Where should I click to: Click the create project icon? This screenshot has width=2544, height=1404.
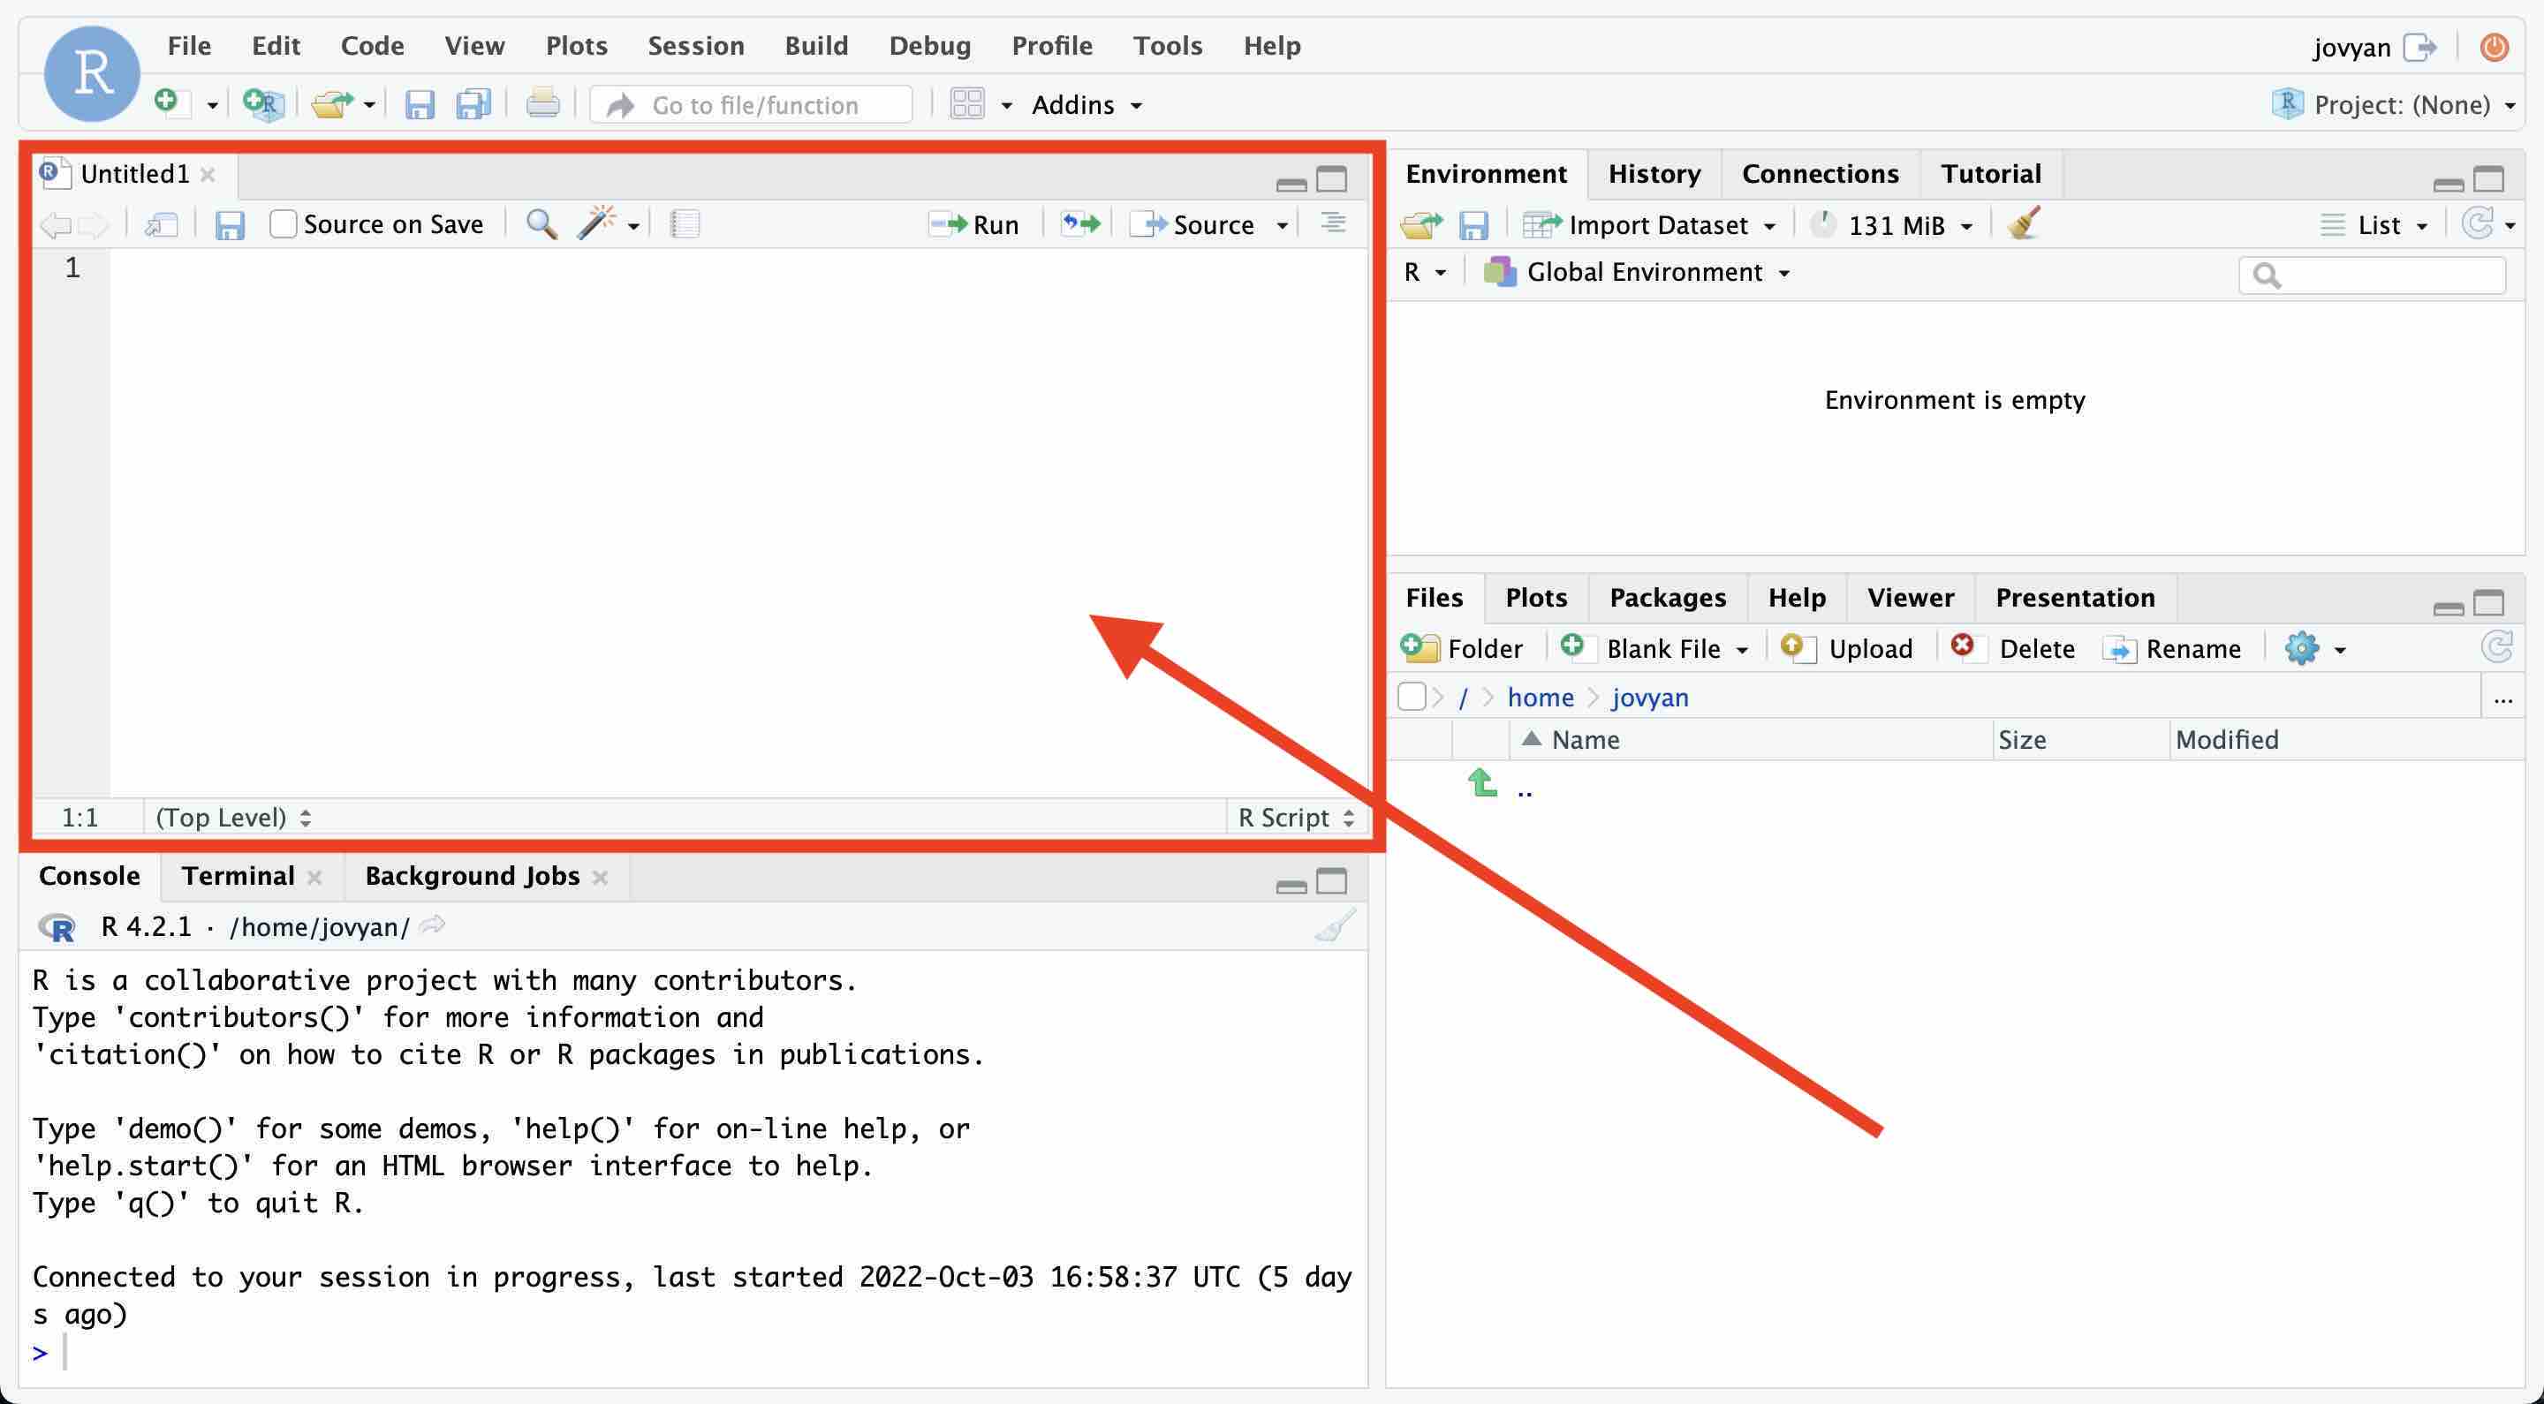pos(262,103)
